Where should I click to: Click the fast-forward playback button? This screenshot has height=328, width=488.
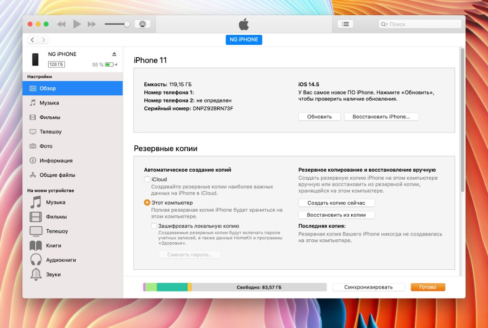pos(92,24)
